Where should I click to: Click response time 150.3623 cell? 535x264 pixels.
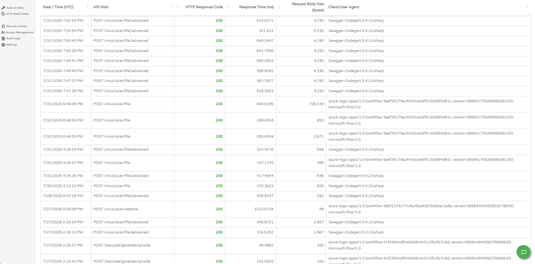[265, 186]
